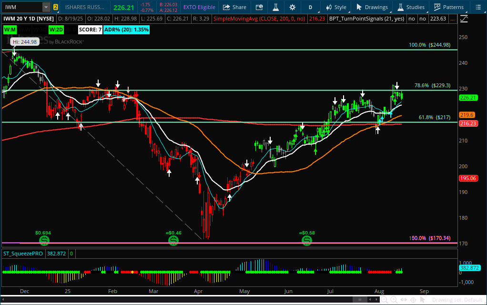Click the $0.694 dividend icon
Screen dimensions: 487x305
[44, 240]
